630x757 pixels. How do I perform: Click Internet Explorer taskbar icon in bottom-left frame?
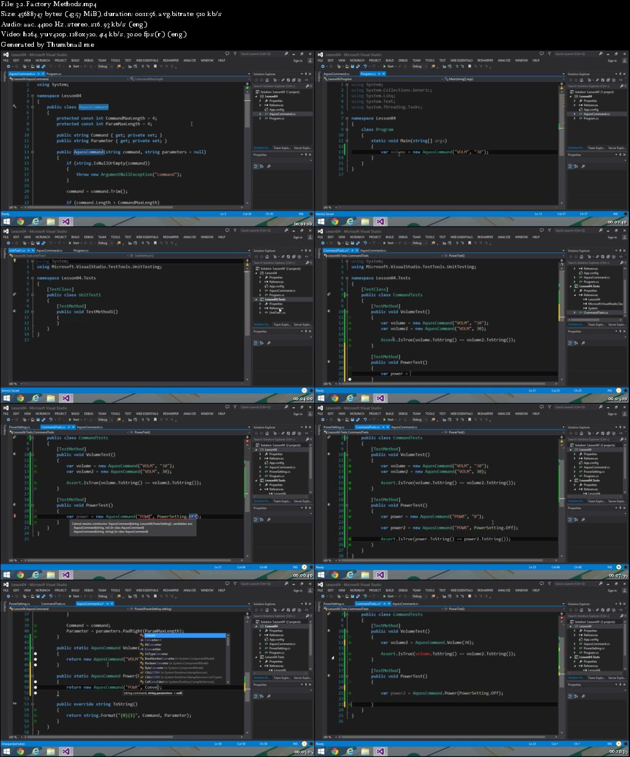(36, 751)
